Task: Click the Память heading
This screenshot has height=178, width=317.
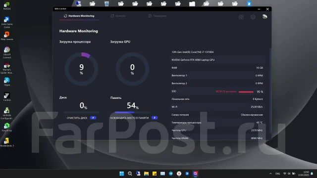Action: [116, 98]
